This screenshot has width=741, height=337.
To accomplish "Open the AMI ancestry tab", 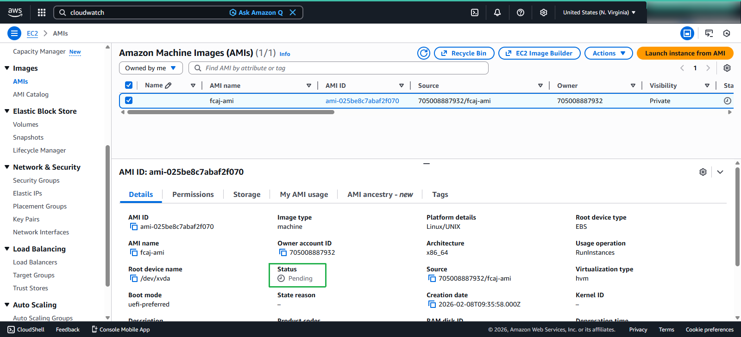I will click(x=380, y=195).
